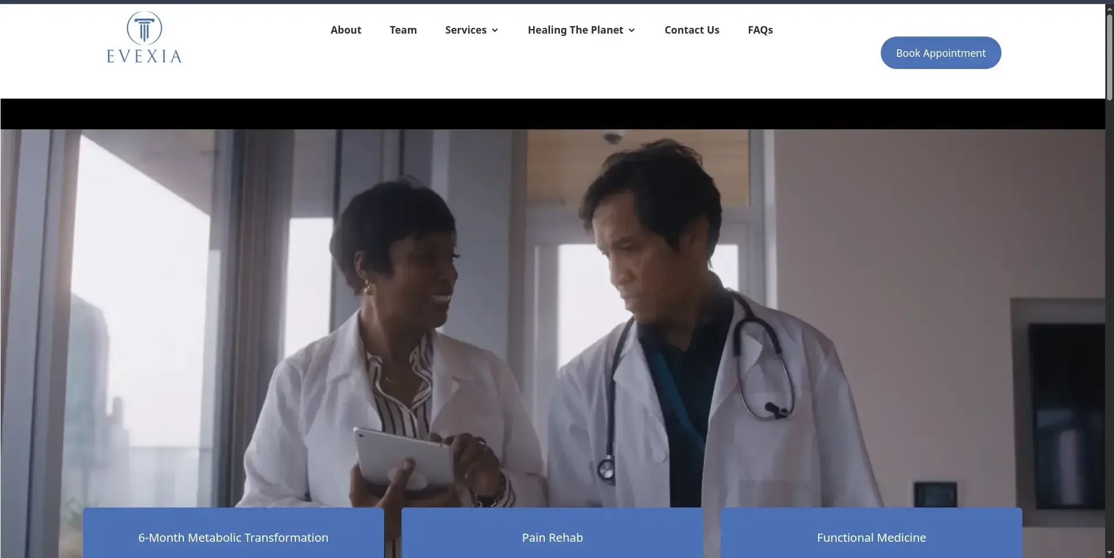Expand the Healing The Planet chevron
Image resolution: width=1114 pixels, height=558 pixels.
pyautogui.click(x=632, y=31)
